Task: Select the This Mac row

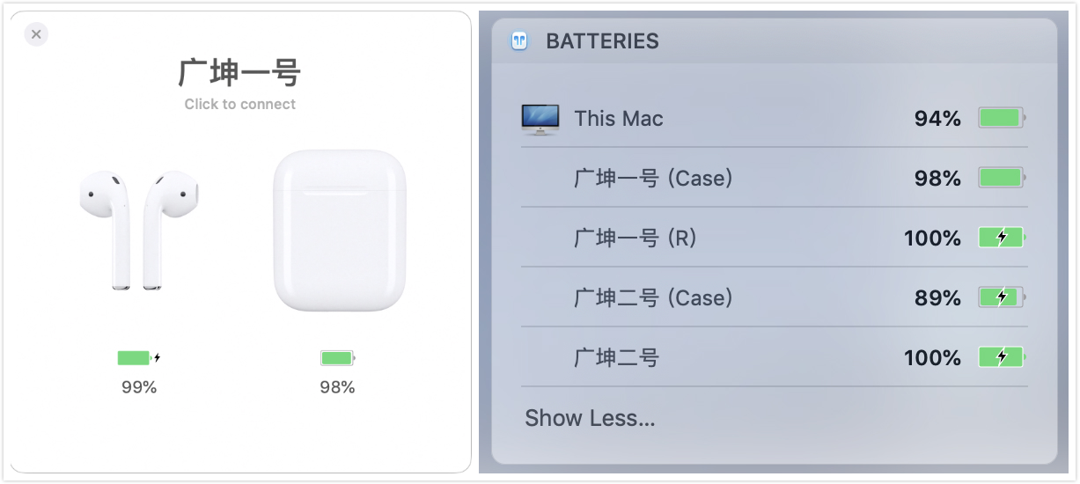Action: coord(619,119)
